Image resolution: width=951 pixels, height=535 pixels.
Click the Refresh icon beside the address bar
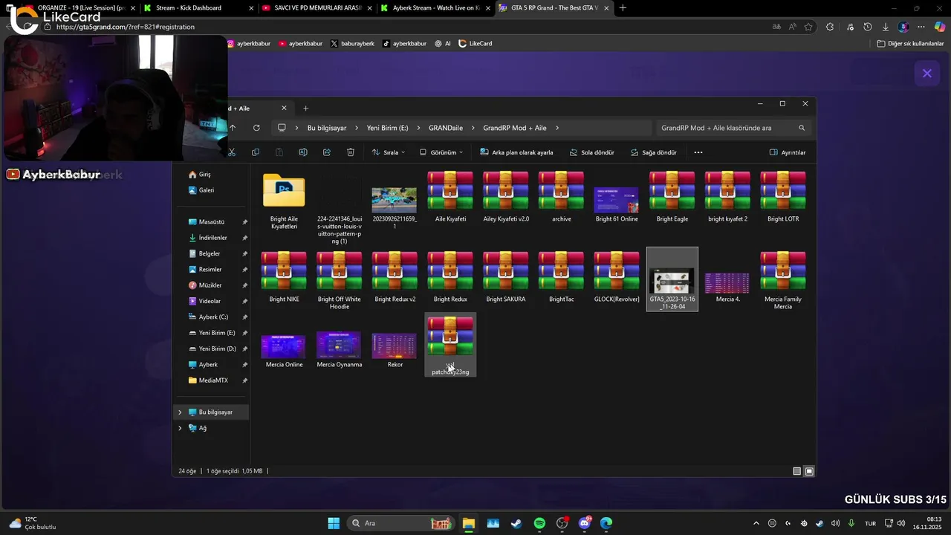(x=256, y=128)
